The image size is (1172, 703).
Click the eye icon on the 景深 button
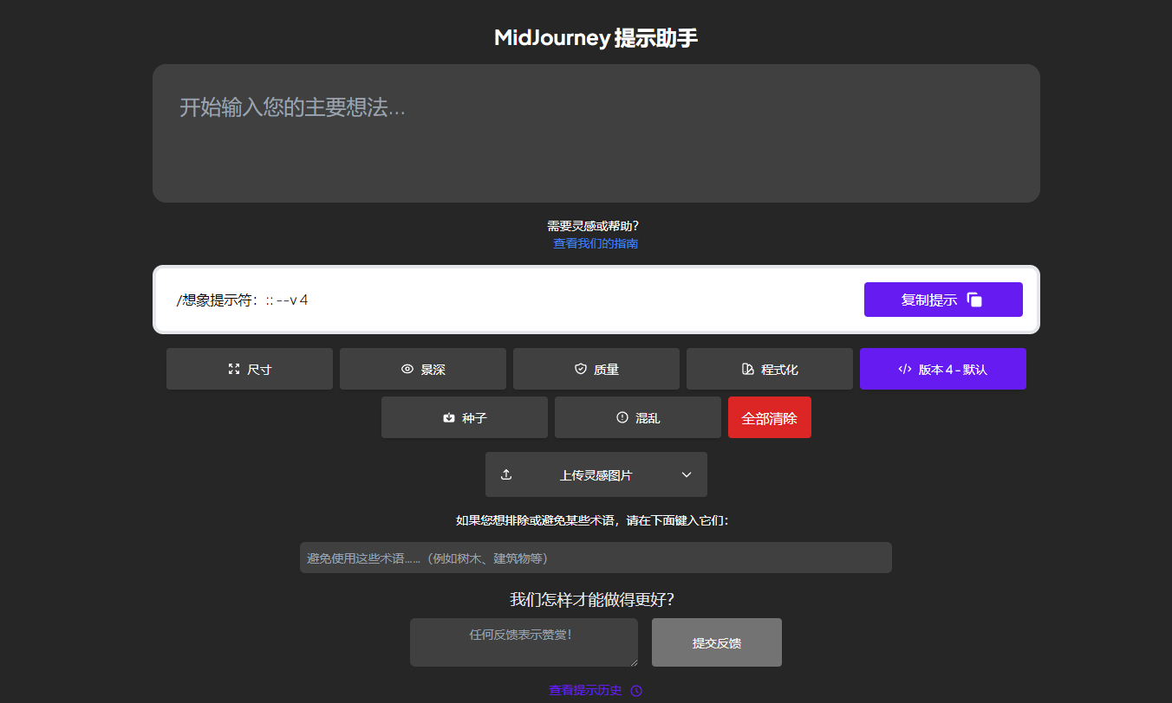tap(406, 368)
